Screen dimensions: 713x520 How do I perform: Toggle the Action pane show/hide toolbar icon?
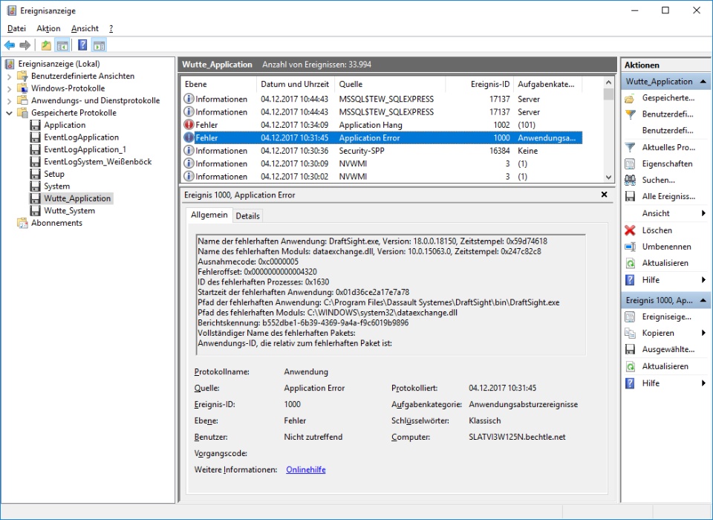pos(99,45)
